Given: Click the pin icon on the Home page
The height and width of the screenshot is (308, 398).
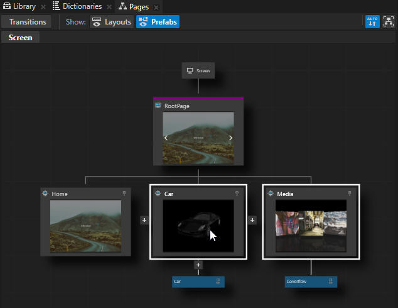Looking at the screenshot, I should [x=124, y=194].
